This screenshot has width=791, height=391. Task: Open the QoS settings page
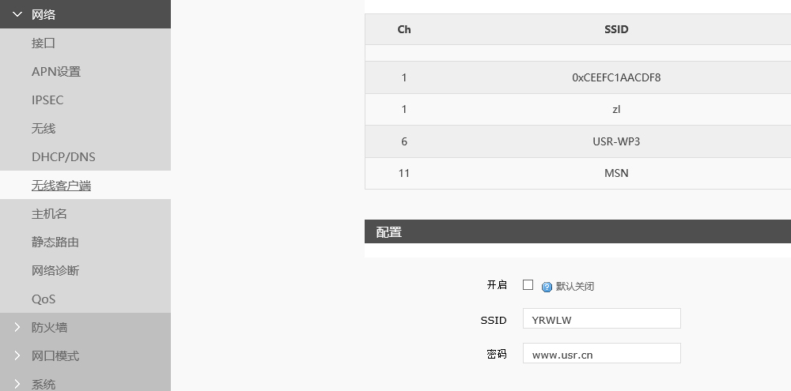(44, 299)
